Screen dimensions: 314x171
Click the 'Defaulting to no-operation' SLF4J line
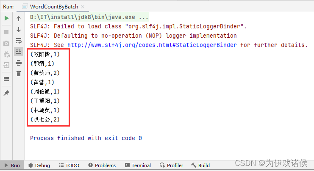[133, 36]
